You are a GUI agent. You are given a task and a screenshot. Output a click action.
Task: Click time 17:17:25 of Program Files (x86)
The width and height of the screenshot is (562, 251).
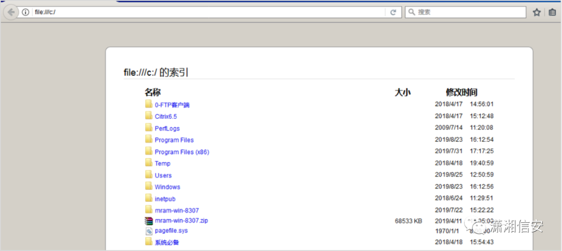pyautogui.click(x=482, y=151)
